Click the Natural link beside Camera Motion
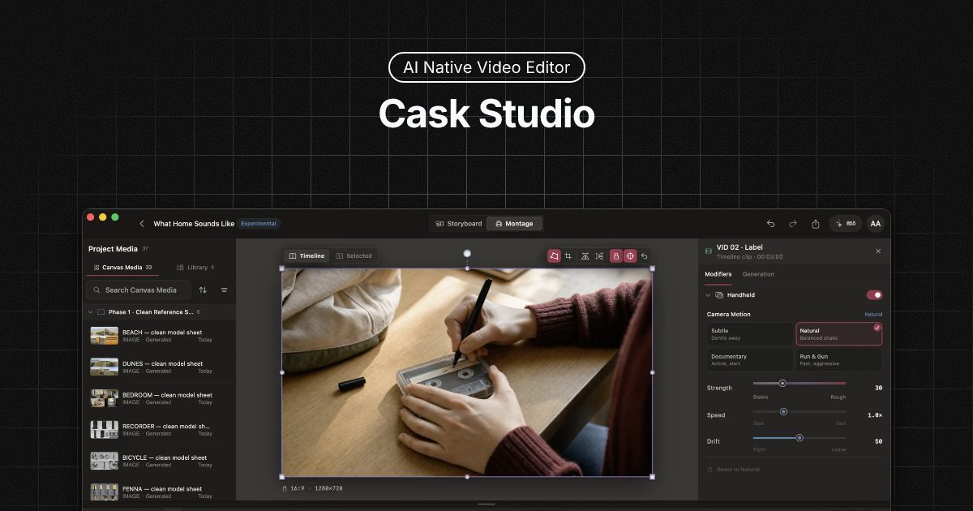This screenshot has width=973, height=511. coord(873,314)
